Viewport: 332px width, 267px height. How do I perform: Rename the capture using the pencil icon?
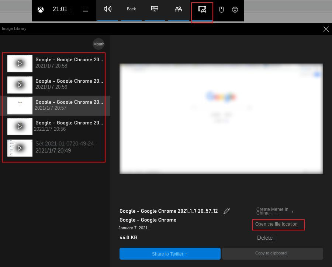click(x=226, y=210)
